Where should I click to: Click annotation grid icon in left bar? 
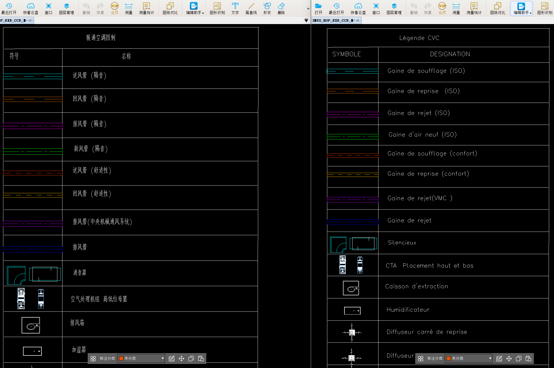93,359
